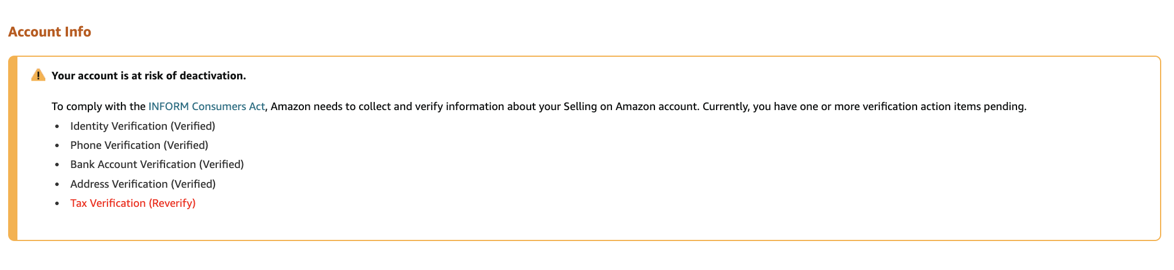The image size is (1174, 270).
Task: Open the INFORM Consumers Act link
Action: [206, 107]
